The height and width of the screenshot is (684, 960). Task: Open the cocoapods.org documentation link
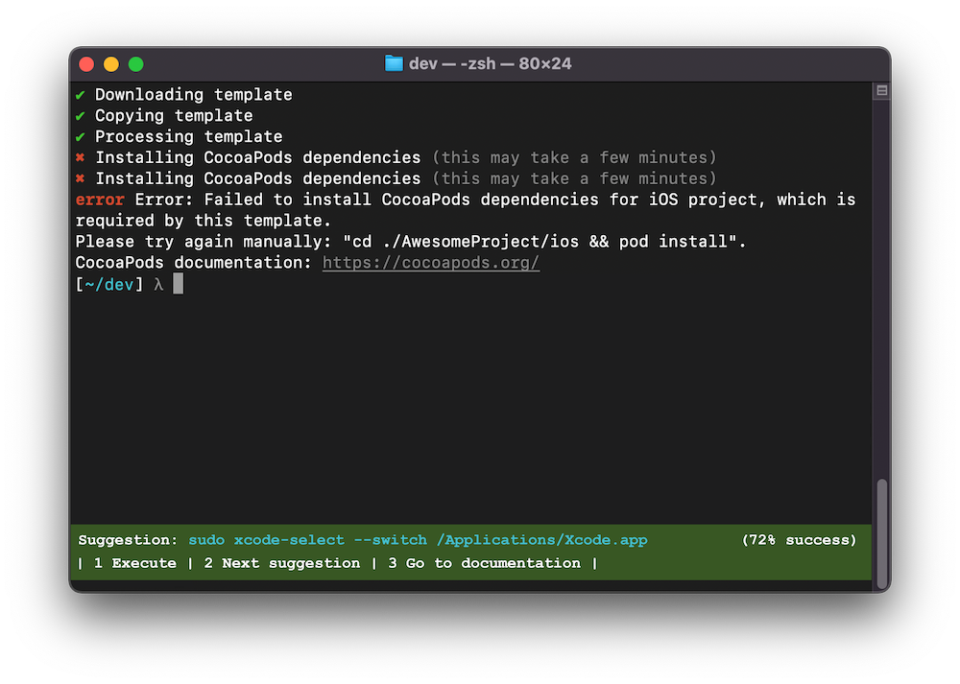pos(430,262)
